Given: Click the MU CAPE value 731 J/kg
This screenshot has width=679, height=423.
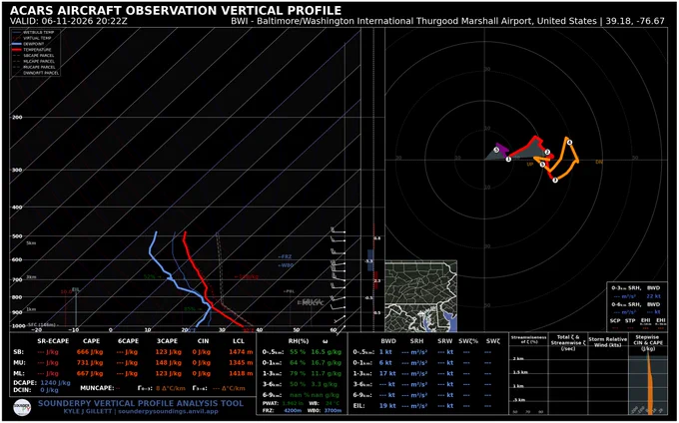Looking at the screenshot, I should [x=90, y=362].
